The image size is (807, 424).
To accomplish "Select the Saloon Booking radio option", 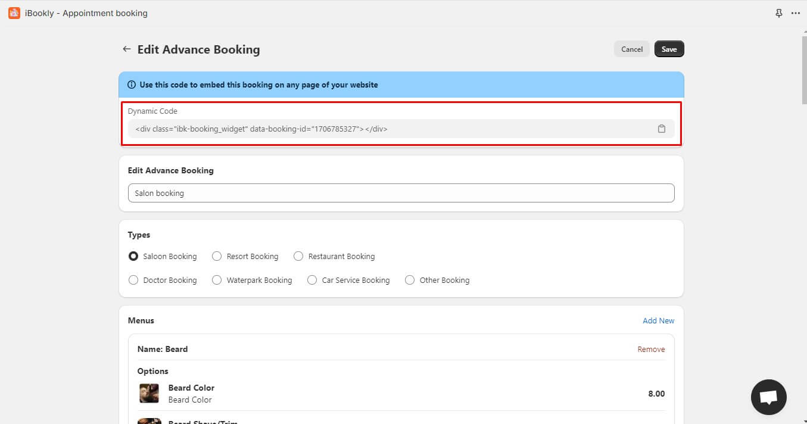I will tap(133, 256).
